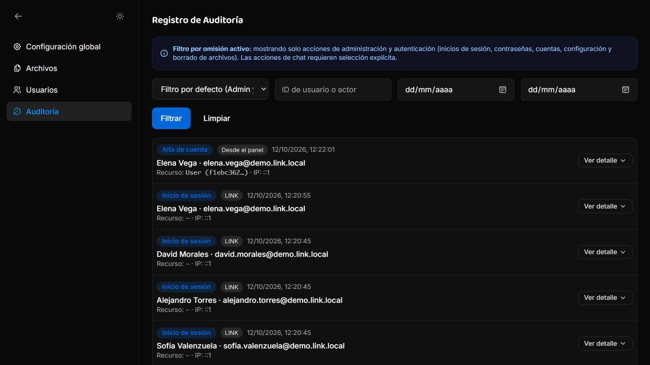Image resolution: width=650 pixels, height=365 pixels.
Task: Click the Limpiar button
Action: pos(217,118)
